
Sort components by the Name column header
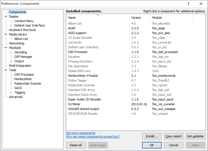click(98, 18)
